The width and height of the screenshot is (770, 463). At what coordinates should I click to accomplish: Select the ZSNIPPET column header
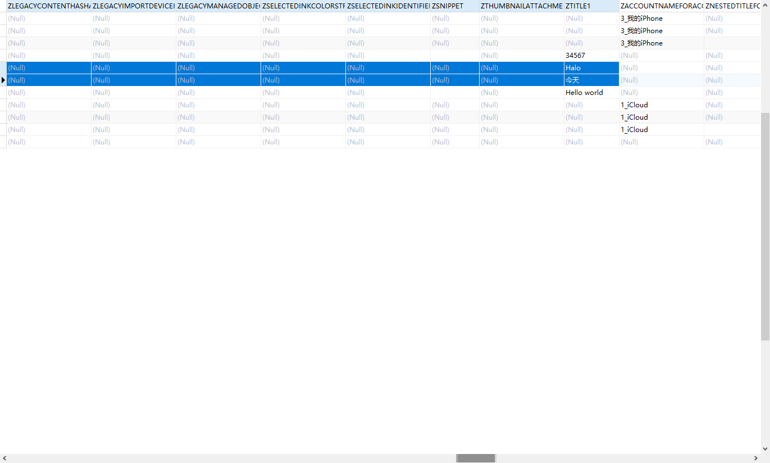pyautogui.click(x=454, y=6)
